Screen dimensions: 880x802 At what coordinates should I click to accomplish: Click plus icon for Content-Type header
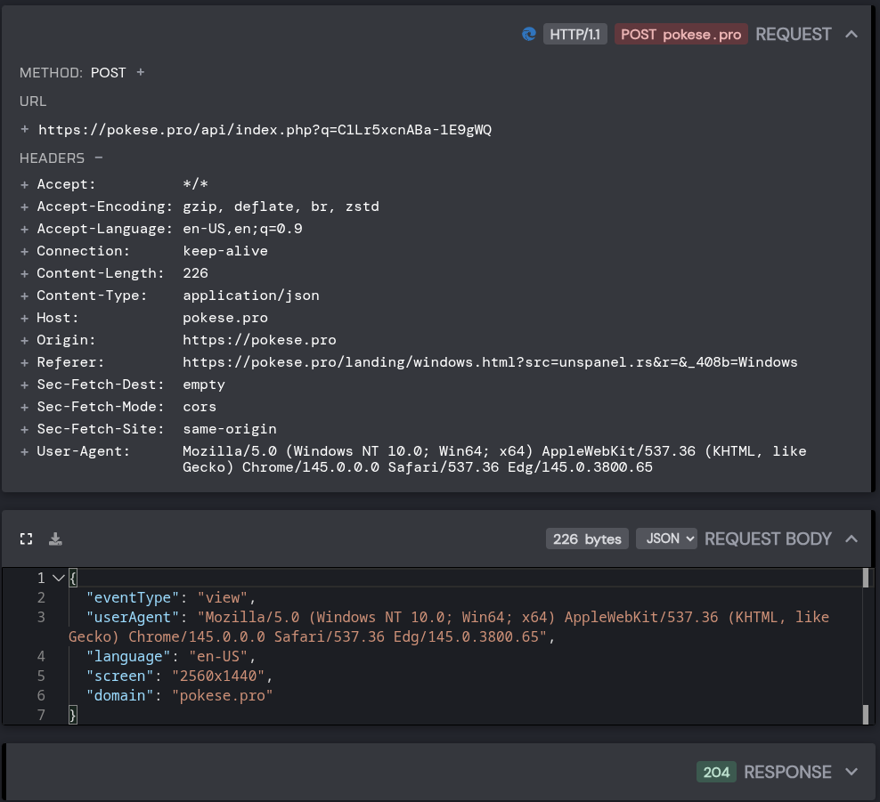pyautogui.click(x=24, y=296)
